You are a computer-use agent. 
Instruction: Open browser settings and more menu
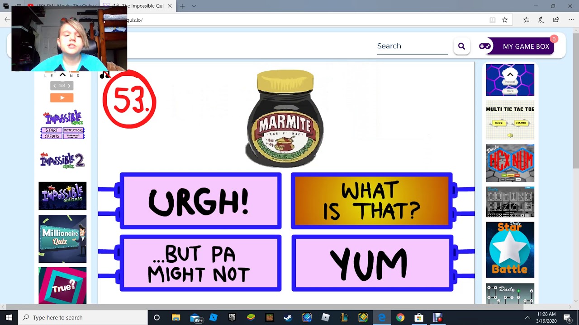click(571, 20)
